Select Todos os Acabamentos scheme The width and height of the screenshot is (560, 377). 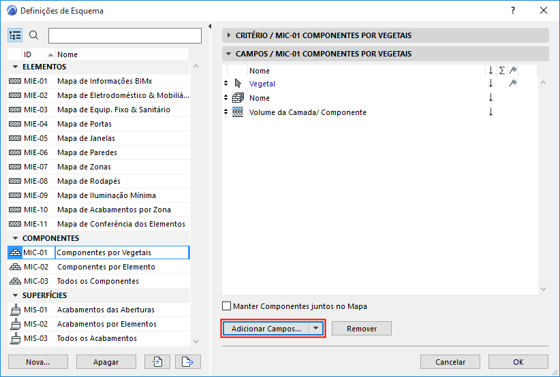99,338
